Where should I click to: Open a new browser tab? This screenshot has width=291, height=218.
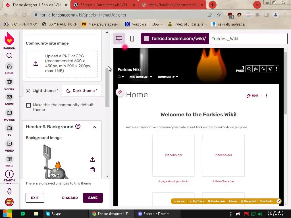213,5
